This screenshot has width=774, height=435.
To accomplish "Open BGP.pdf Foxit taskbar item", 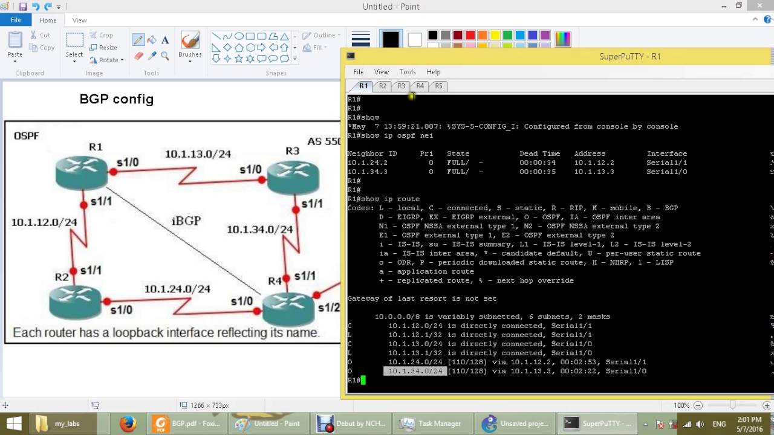I will [188, 424].
